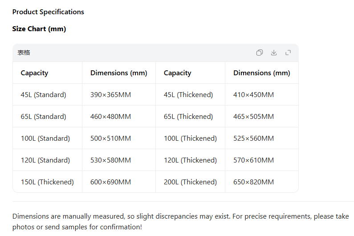Expand the table to fullscreen view
Viewport: 354px width, 236px height.
click(x=288, y=53)
